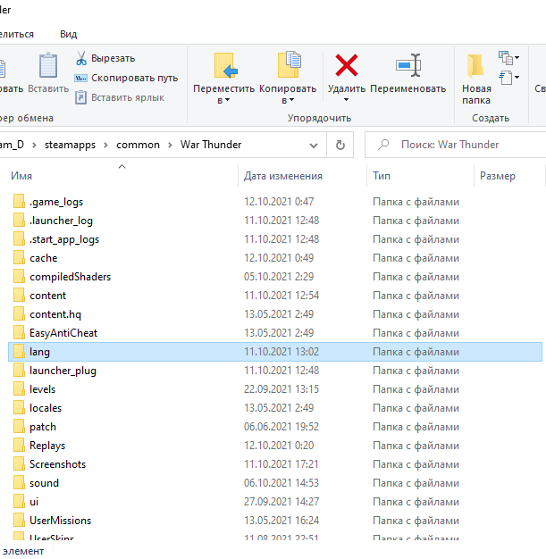Click the folder icon of Screenshots
This screenshot has width=546, height=559.
[x=20, y=464]
